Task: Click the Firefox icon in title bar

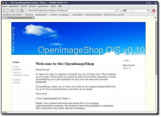Action: (x=3, y=3)
